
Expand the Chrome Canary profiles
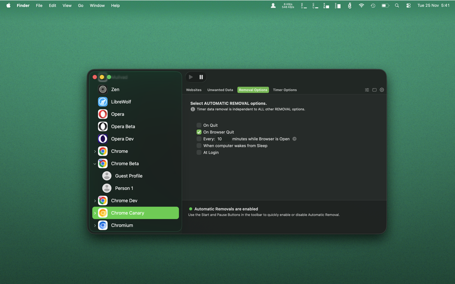[x=95, y=213]
